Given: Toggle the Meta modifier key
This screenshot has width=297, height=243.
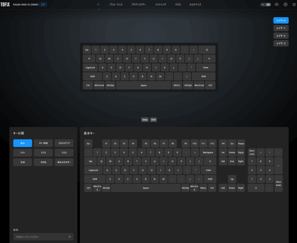Looking at the screenshot, I should (x=145, y=120).
